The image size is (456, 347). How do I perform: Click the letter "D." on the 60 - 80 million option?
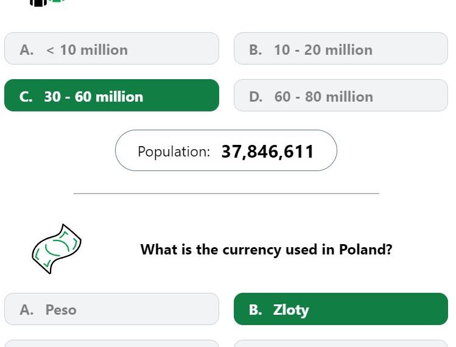[256, 97]
